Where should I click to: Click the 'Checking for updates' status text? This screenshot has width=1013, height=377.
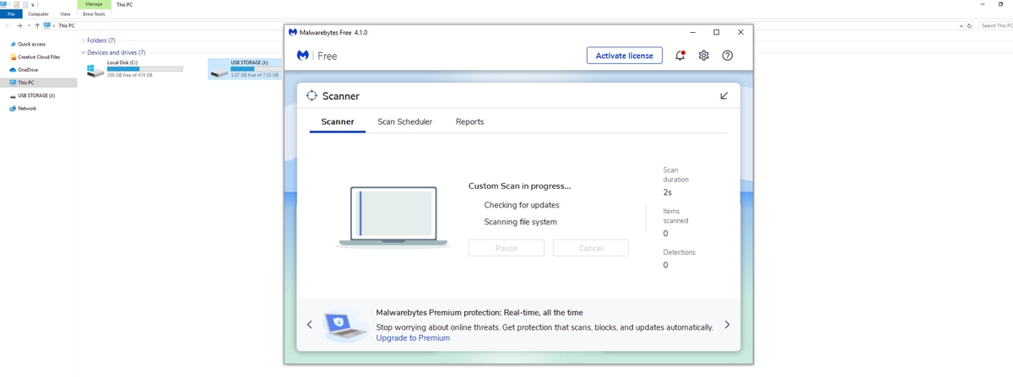click(x=522, y=205)
